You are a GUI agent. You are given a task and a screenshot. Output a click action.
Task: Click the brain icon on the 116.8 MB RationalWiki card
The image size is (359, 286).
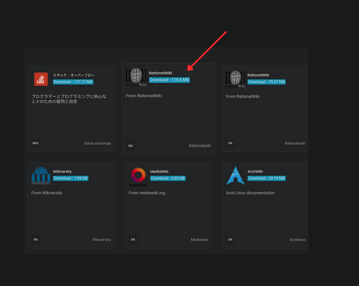[136, 77]
